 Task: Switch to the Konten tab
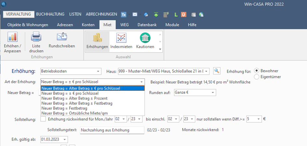coord(88,25)
